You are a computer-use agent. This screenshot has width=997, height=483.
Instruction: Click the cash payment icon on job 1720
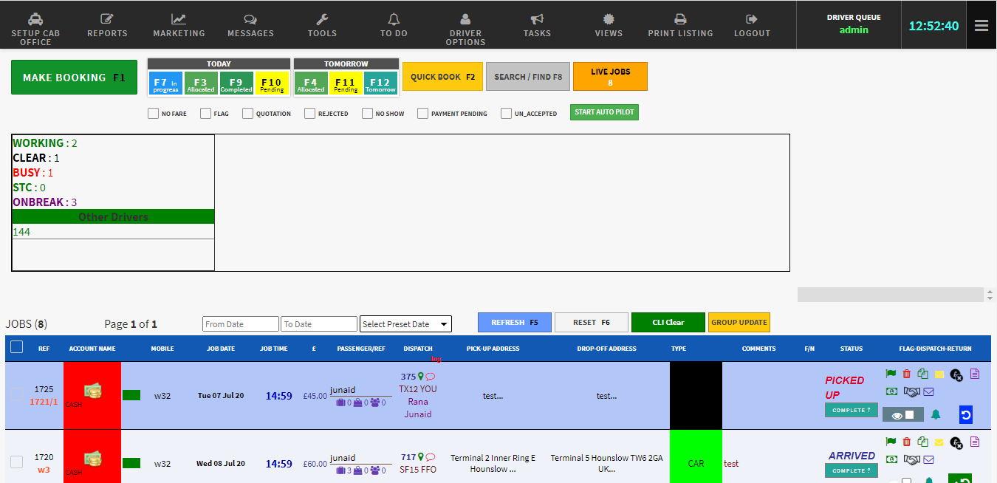click(x=891, y=458)
